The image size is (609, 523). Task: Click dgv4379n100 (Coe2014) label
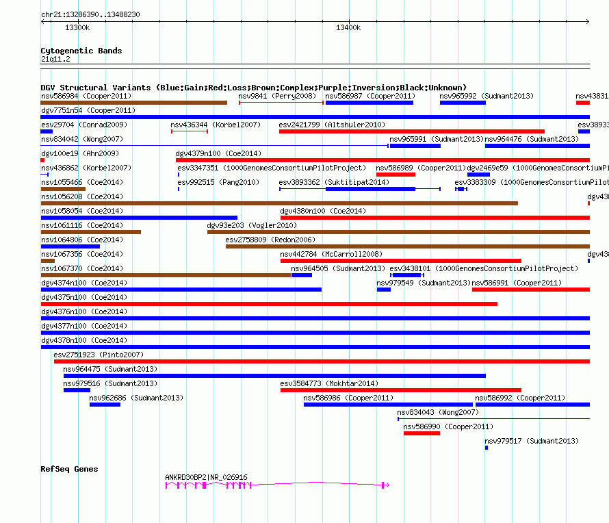(x=218, y=153)
